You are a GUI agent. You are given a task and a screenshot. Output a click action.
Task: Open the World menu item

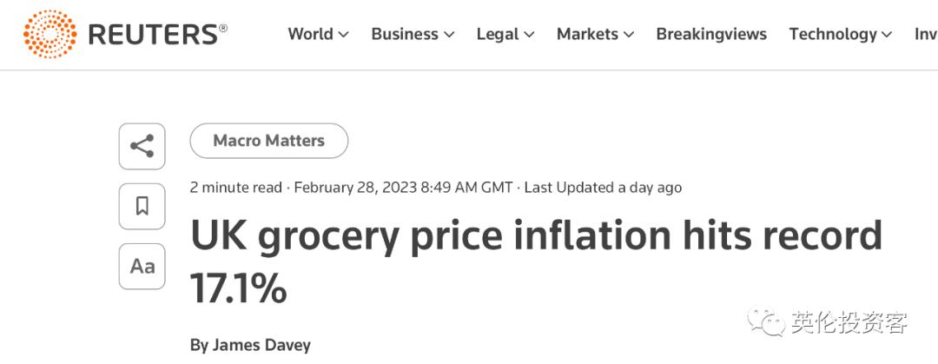coord(310,34)
